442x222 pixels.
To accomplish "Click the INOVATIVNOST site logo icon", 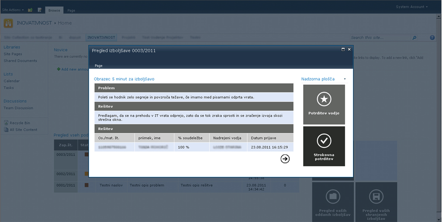I will (x=8, y=23).
